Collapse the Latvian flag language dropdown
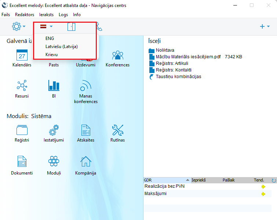Image resolution: width=277 pixels, height=220 pixels. pos(46,26)
